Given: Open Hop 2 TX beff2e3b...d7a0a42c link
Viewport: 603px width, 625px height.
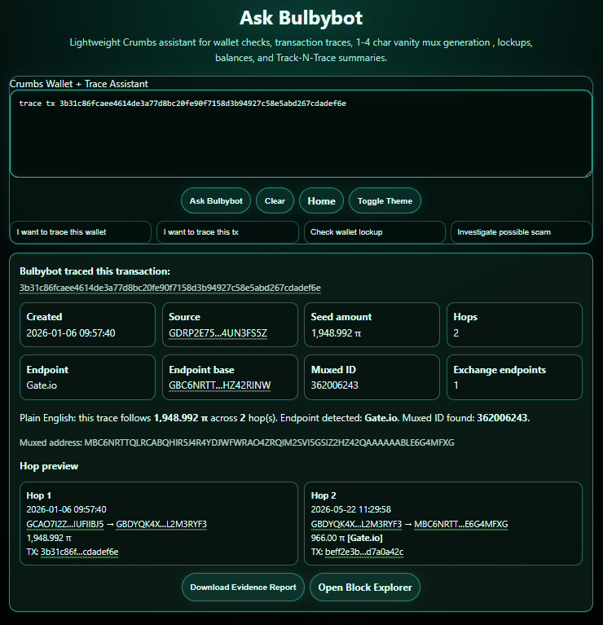Looking at the screenshot, I should click(x=364, y=552).
